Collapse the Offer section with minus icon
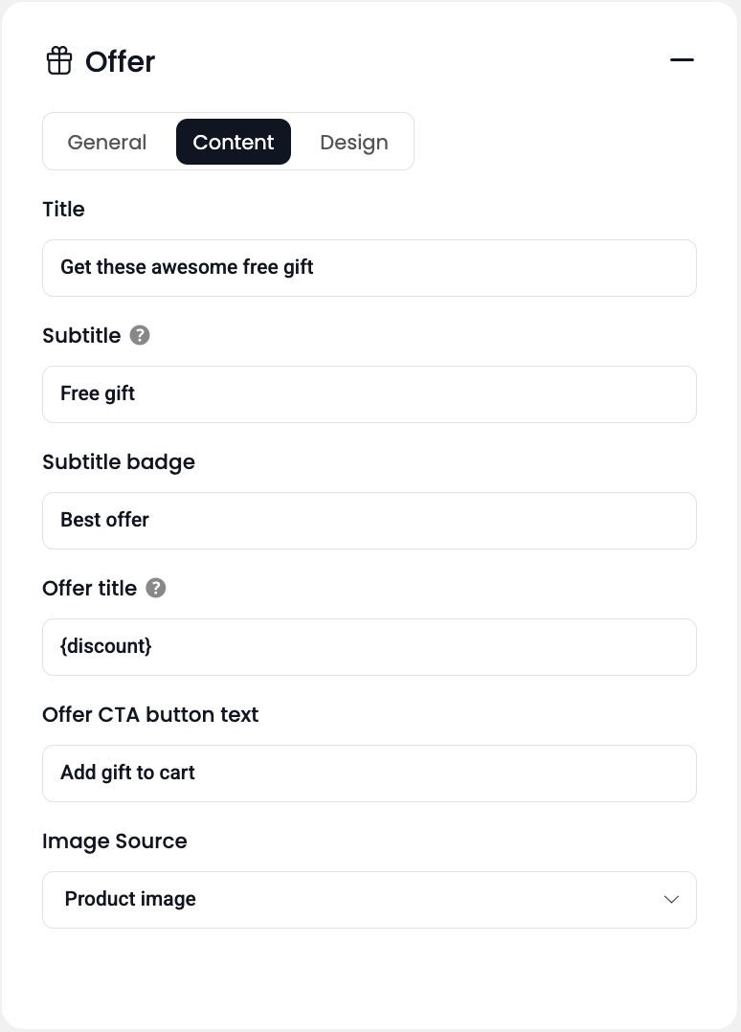Screen dimensions: 741x1032 (682, 60)
